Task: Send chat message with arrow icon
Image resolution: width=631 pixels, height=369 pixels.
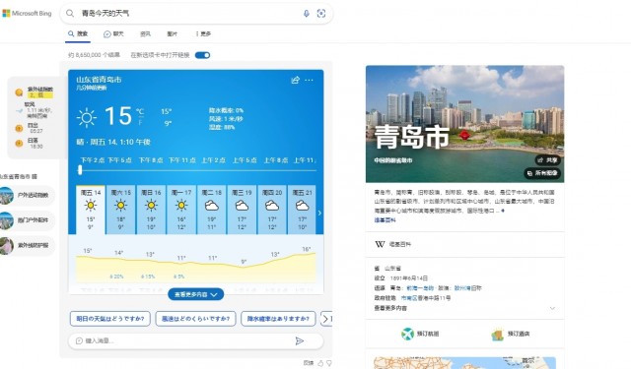Action: point(300,340)
